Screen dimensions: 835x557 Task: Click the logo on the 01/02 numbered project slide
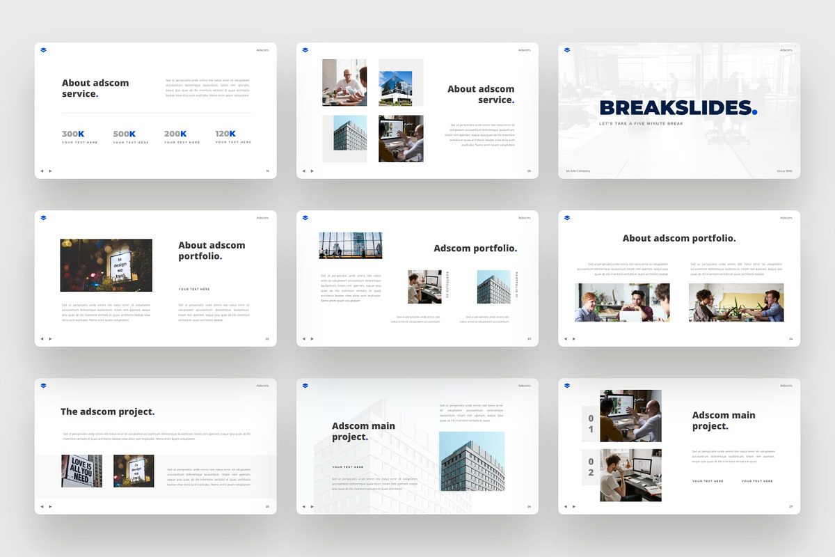pos(566,386)
